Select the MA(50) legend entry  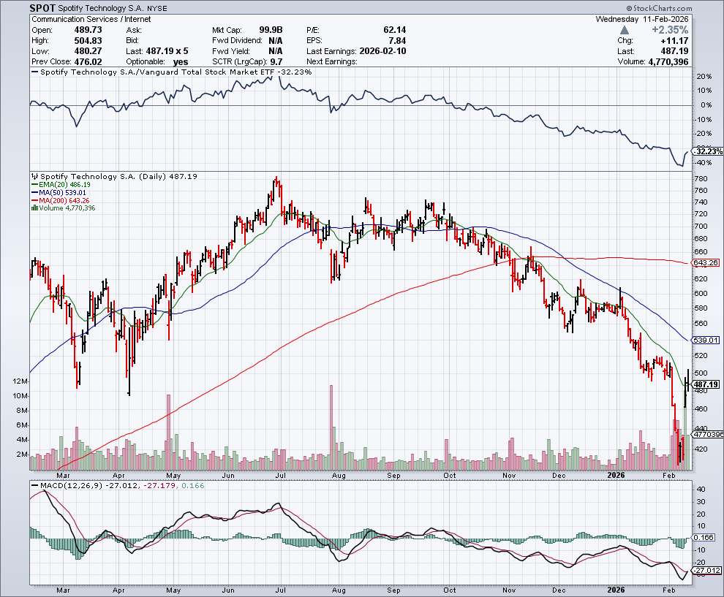(x=58, y=194)
